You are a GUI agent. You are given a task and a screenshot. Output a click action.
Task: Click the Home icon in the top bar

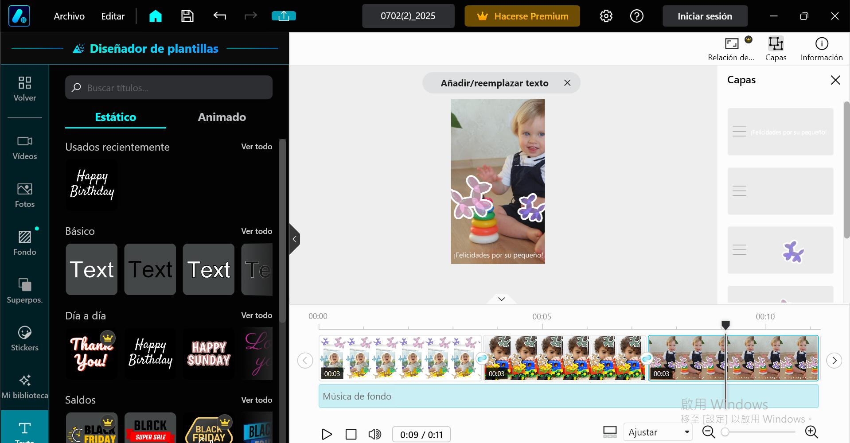[155, 16]
